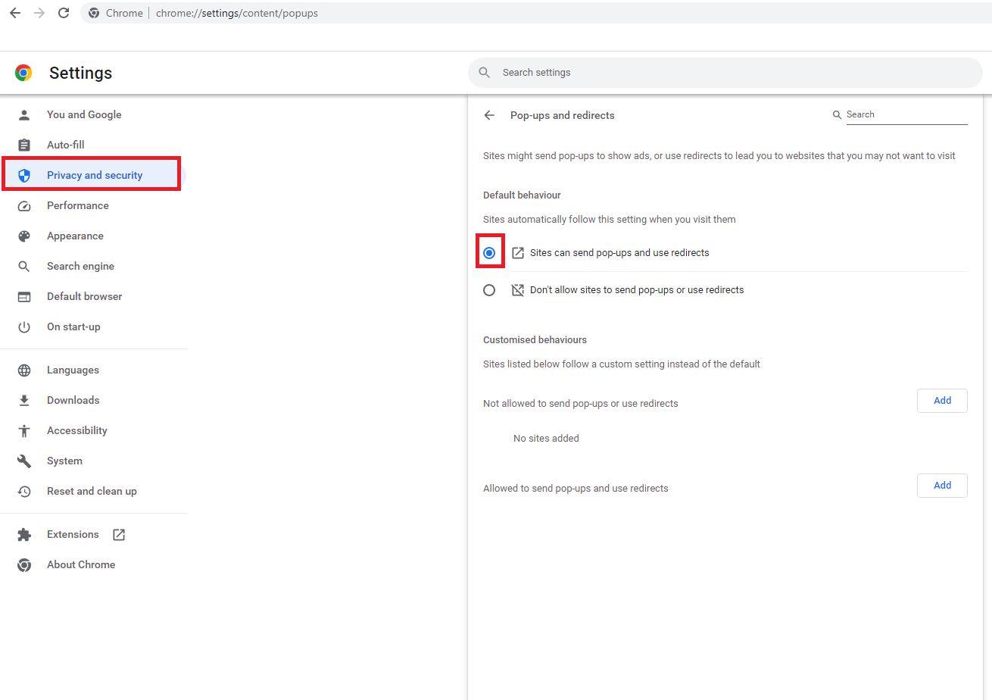Image resolution: width=992 pixels, height=700 pixels.
Task: Open Privacy and security settings
Action: (94, 176)
